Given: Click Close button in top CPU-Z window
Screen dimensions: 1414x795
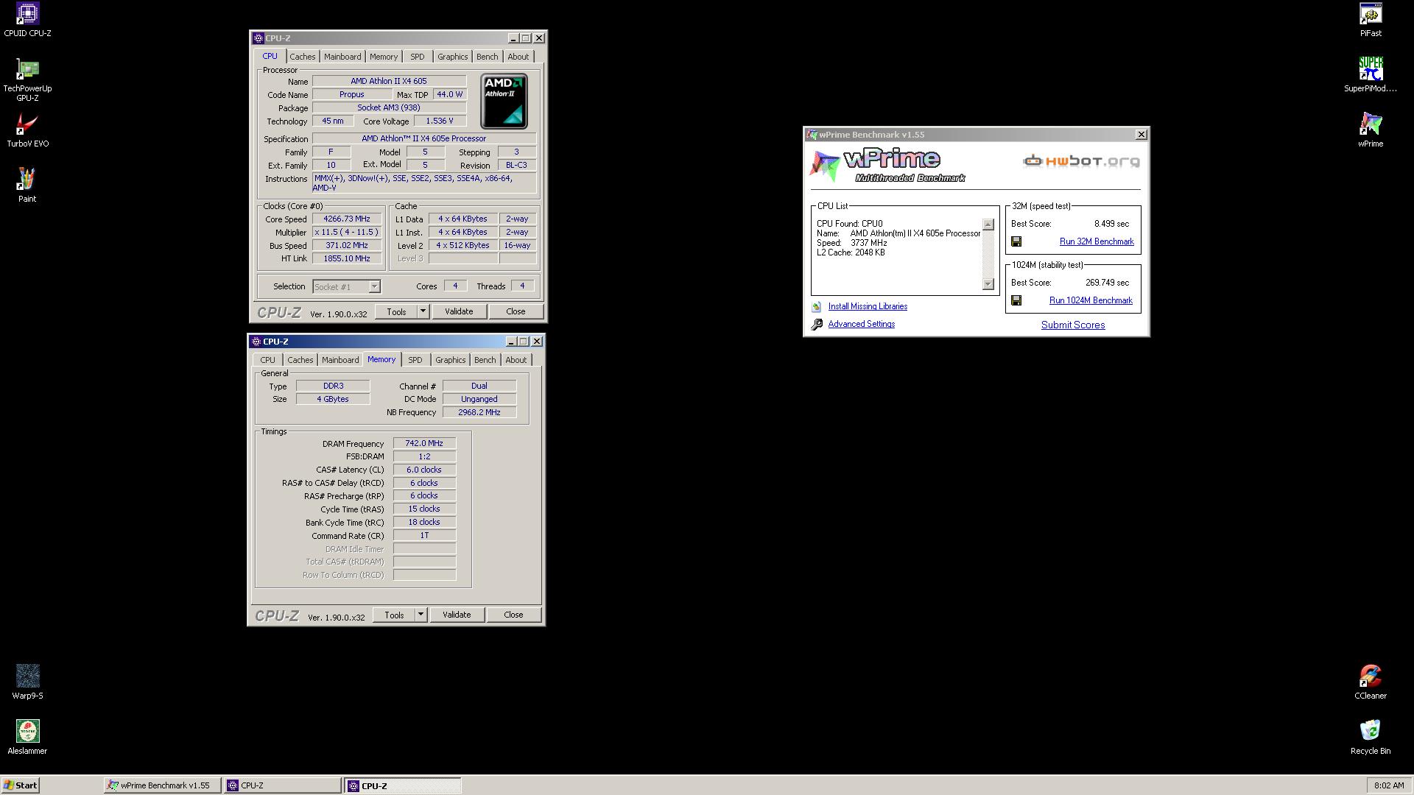Looking at the screenshot, I should (x=516, y=311).
